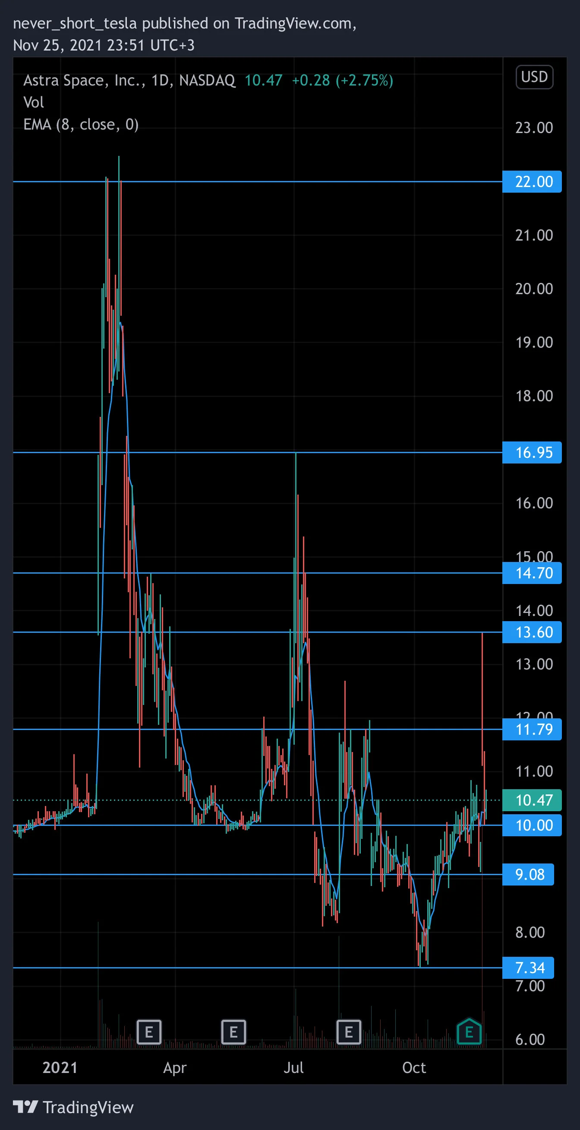
Task: Select the 13.00 price axis tick
Action: (534, 664)
